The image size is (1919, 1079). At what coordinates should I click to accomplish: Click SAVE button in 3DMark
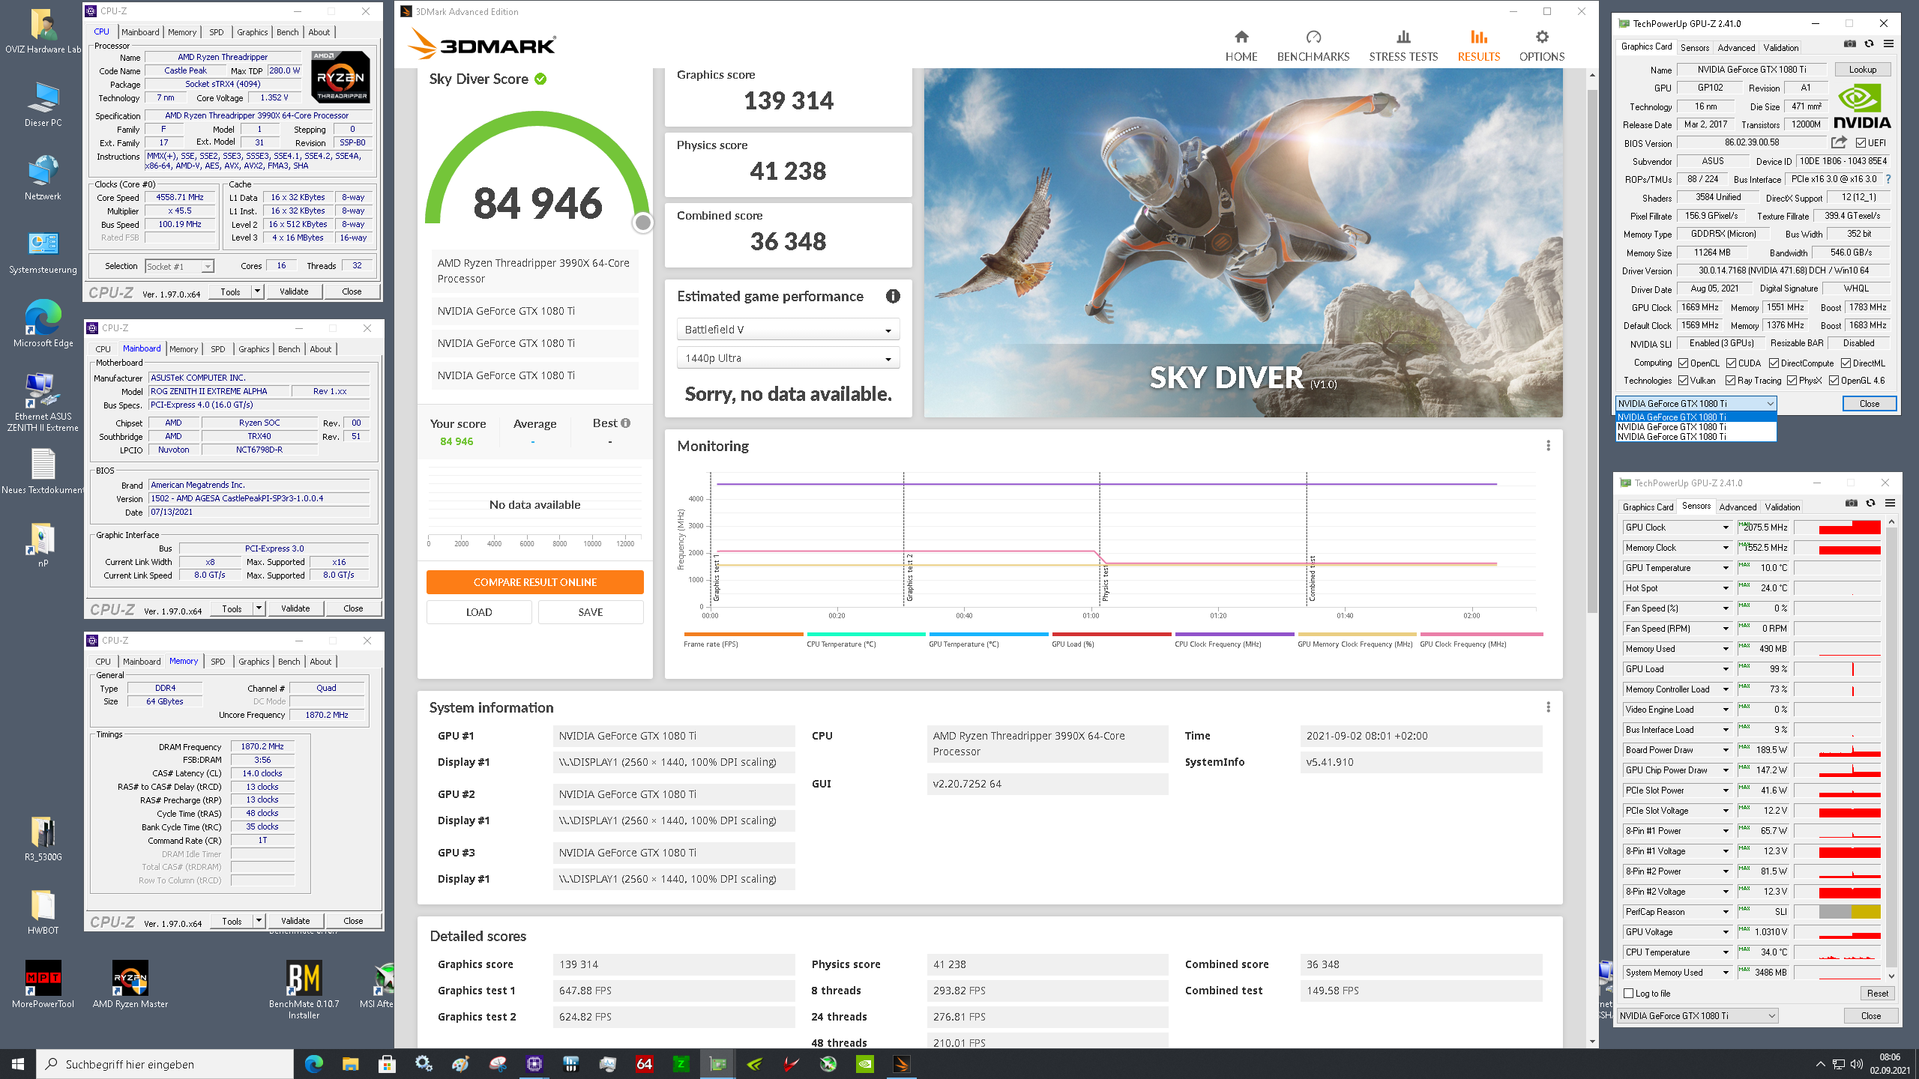(x=590, y=612)
